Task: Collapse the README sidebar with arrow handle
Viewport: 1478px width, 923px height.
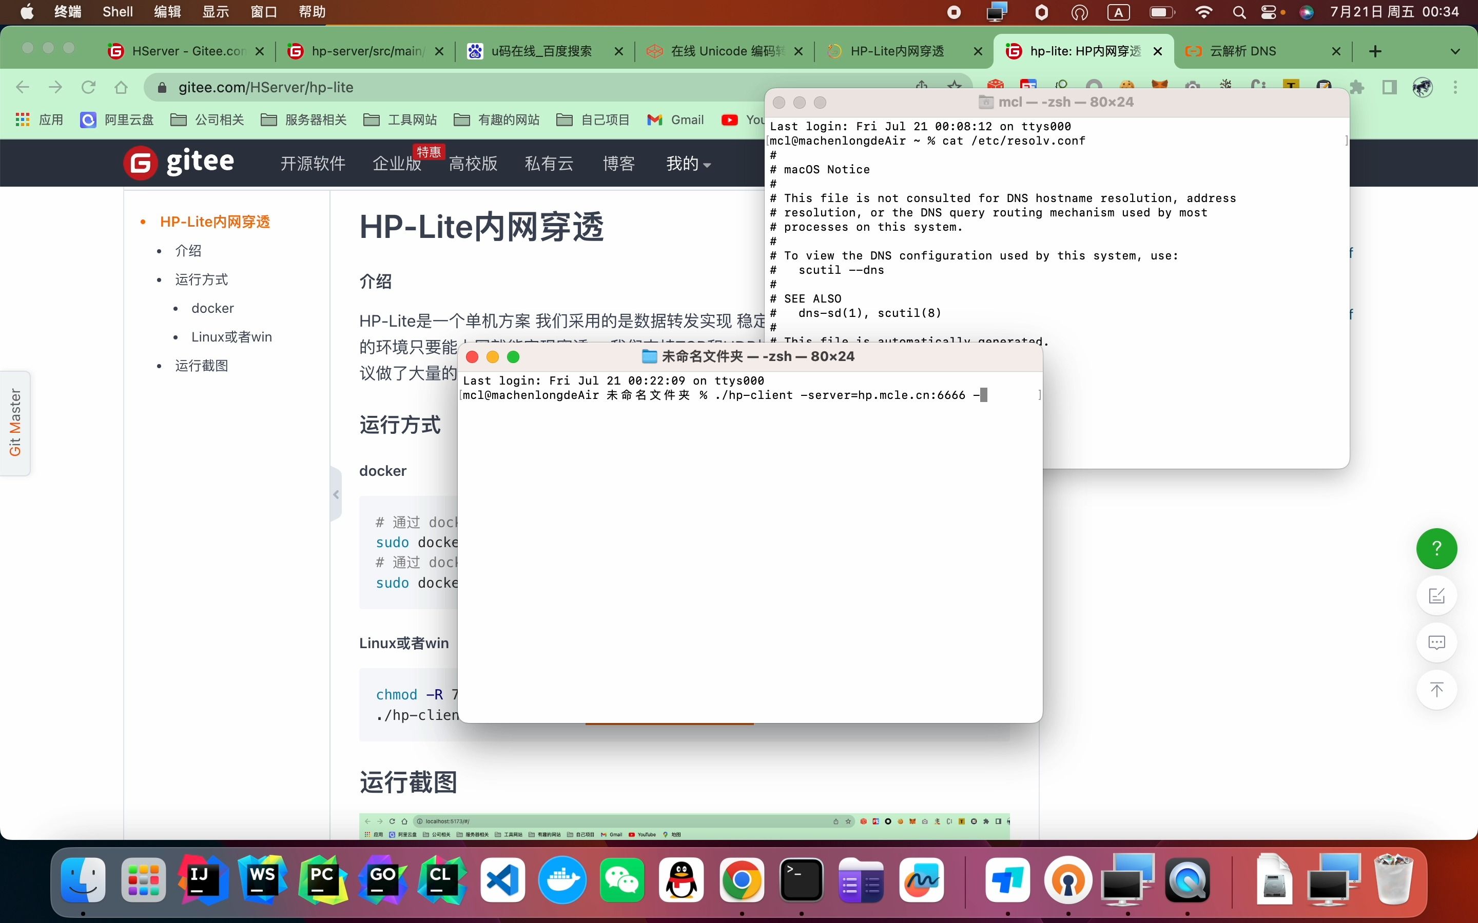Action: [336, 494]
